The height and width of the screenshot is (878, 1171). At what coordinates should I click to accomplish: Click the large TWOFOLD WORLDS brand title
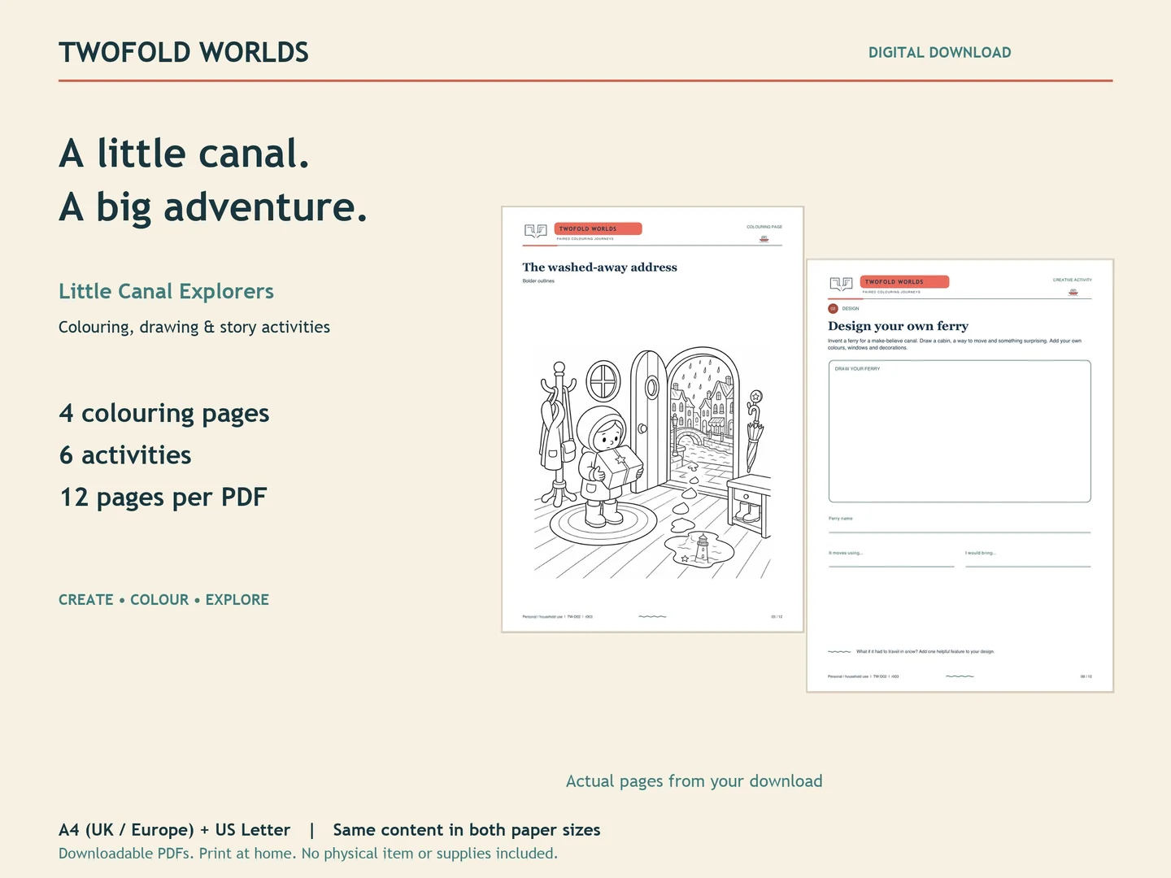pos(184,52)
